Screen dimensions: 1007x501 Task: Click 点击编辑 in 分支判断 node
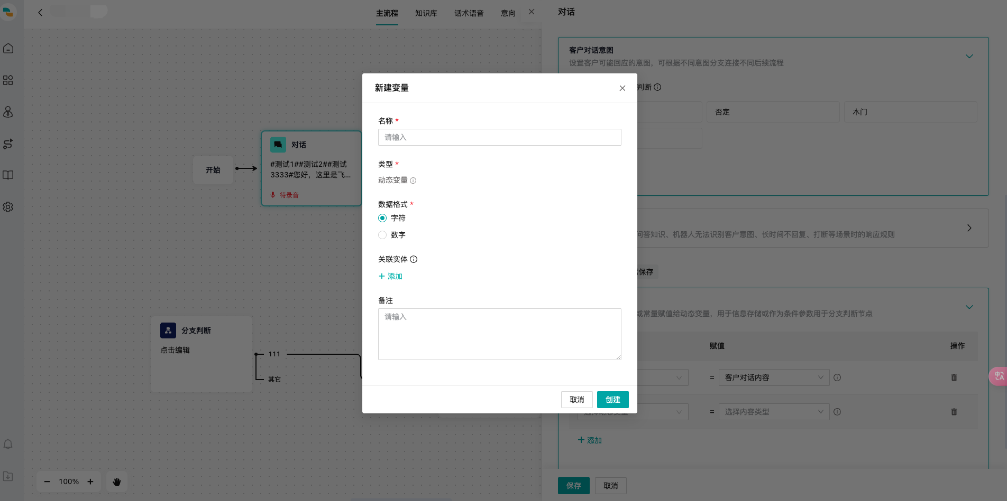(x=175, y=350)
